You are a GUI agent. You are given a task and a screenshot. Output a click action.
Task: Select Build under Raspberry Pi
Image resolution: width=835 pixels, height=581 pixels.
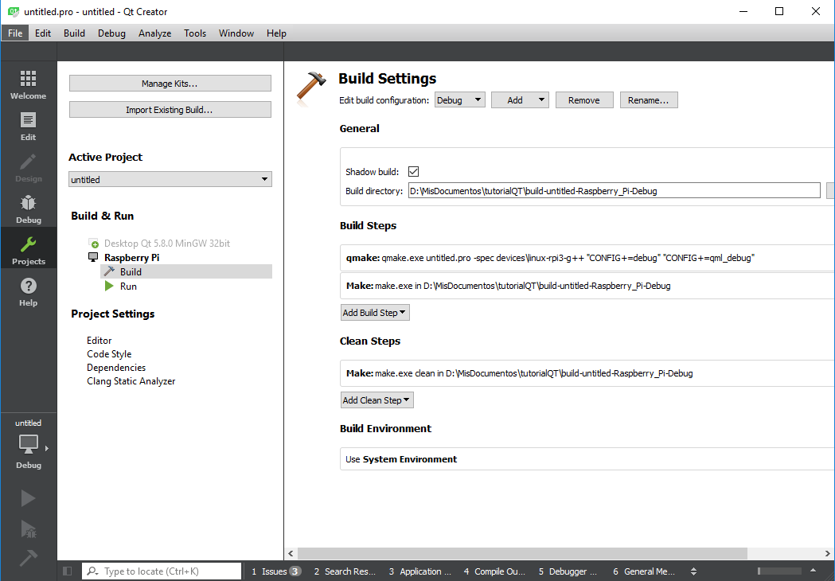[186, 271]
